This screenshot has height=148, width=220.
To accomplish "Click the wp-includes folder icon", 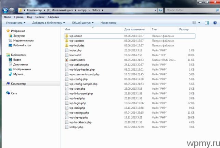I will [x=67, y=45].
